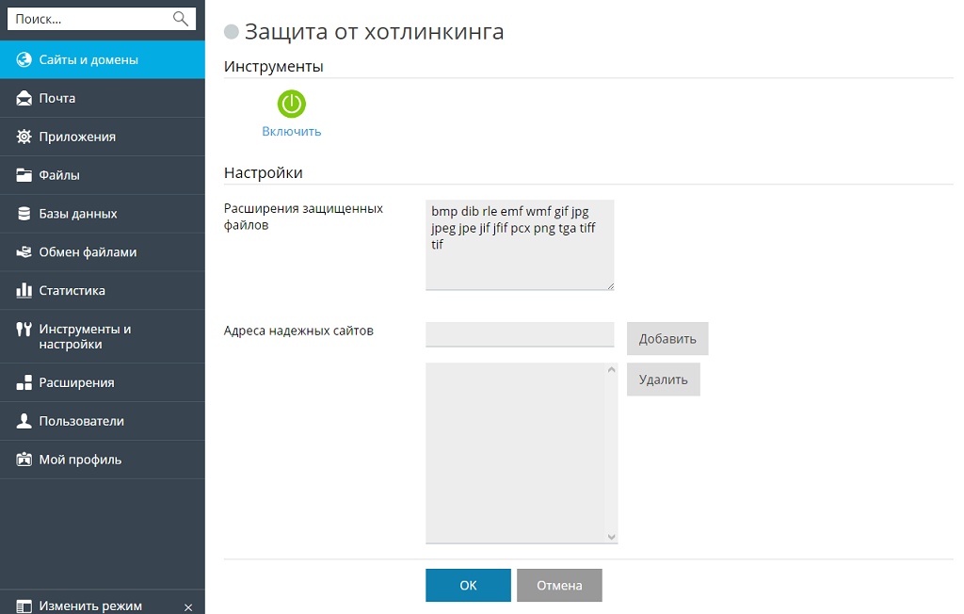
Task: Open the Почта menu section
Action: point(102,99)
